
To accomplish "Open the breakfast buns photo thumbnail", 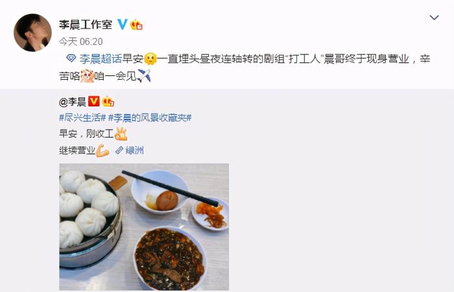I will click(x=144, y=227).
